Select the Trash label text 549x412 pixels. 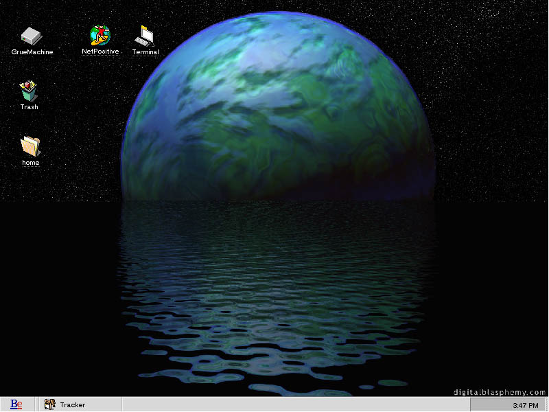click(29, 107)
